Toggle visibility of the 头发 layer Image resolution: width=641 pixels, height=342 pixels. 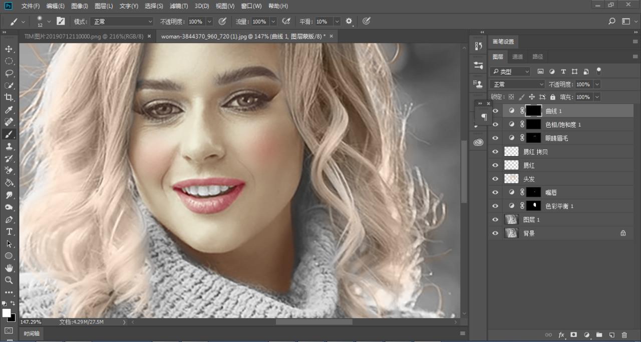click(x=495, y=179)
